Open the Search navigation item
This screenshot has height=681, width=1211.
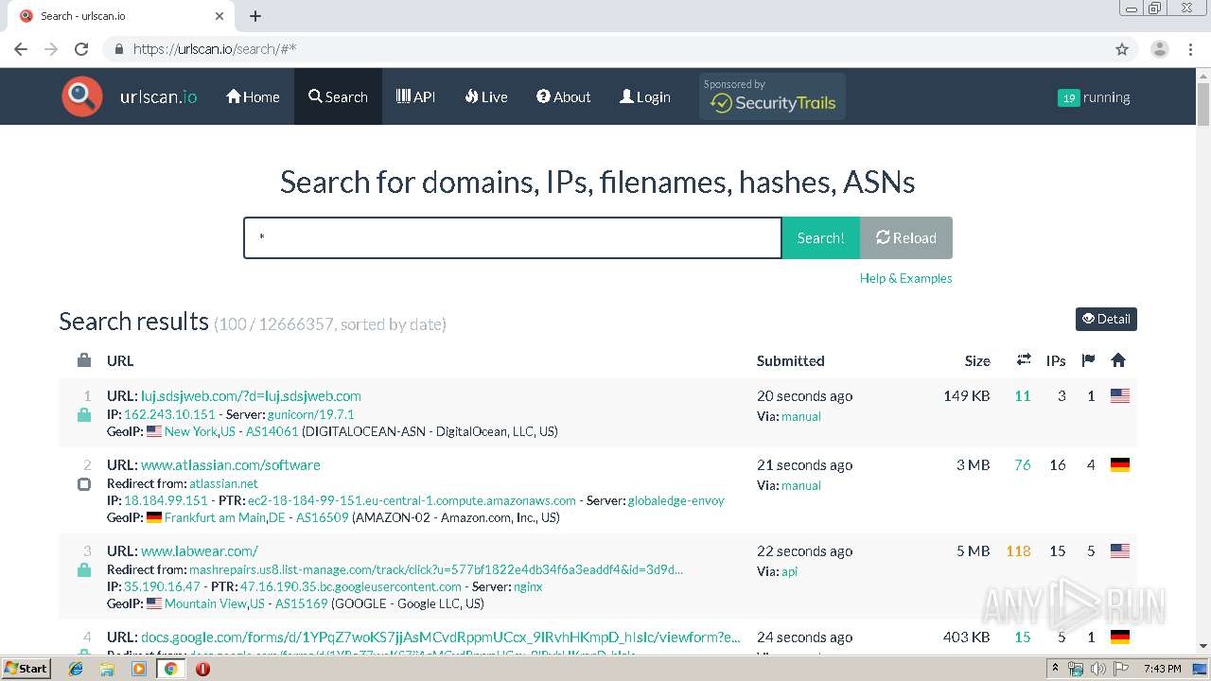(x=338, y=96)
